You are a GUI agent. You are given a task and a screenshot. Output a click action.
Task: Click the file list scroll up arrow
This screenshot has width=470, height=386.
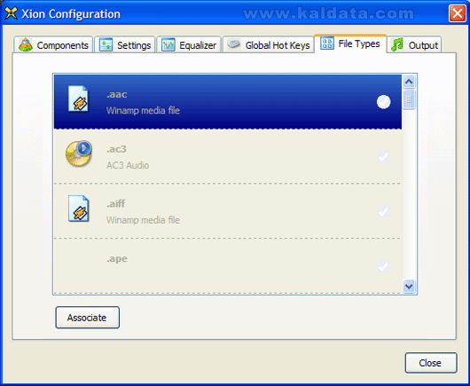[x=409, y=82]
